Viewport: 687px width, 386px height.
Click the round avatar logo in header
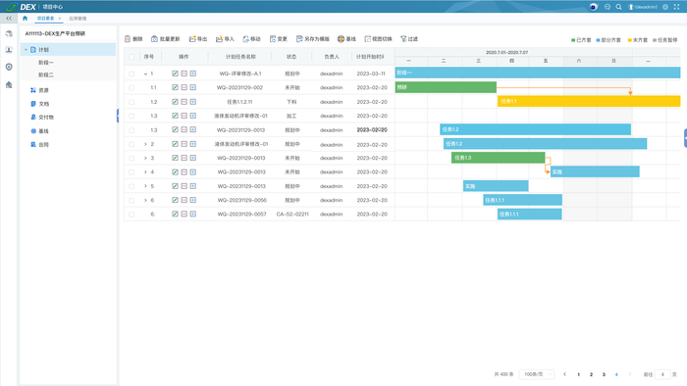click(x=593, y=7)
